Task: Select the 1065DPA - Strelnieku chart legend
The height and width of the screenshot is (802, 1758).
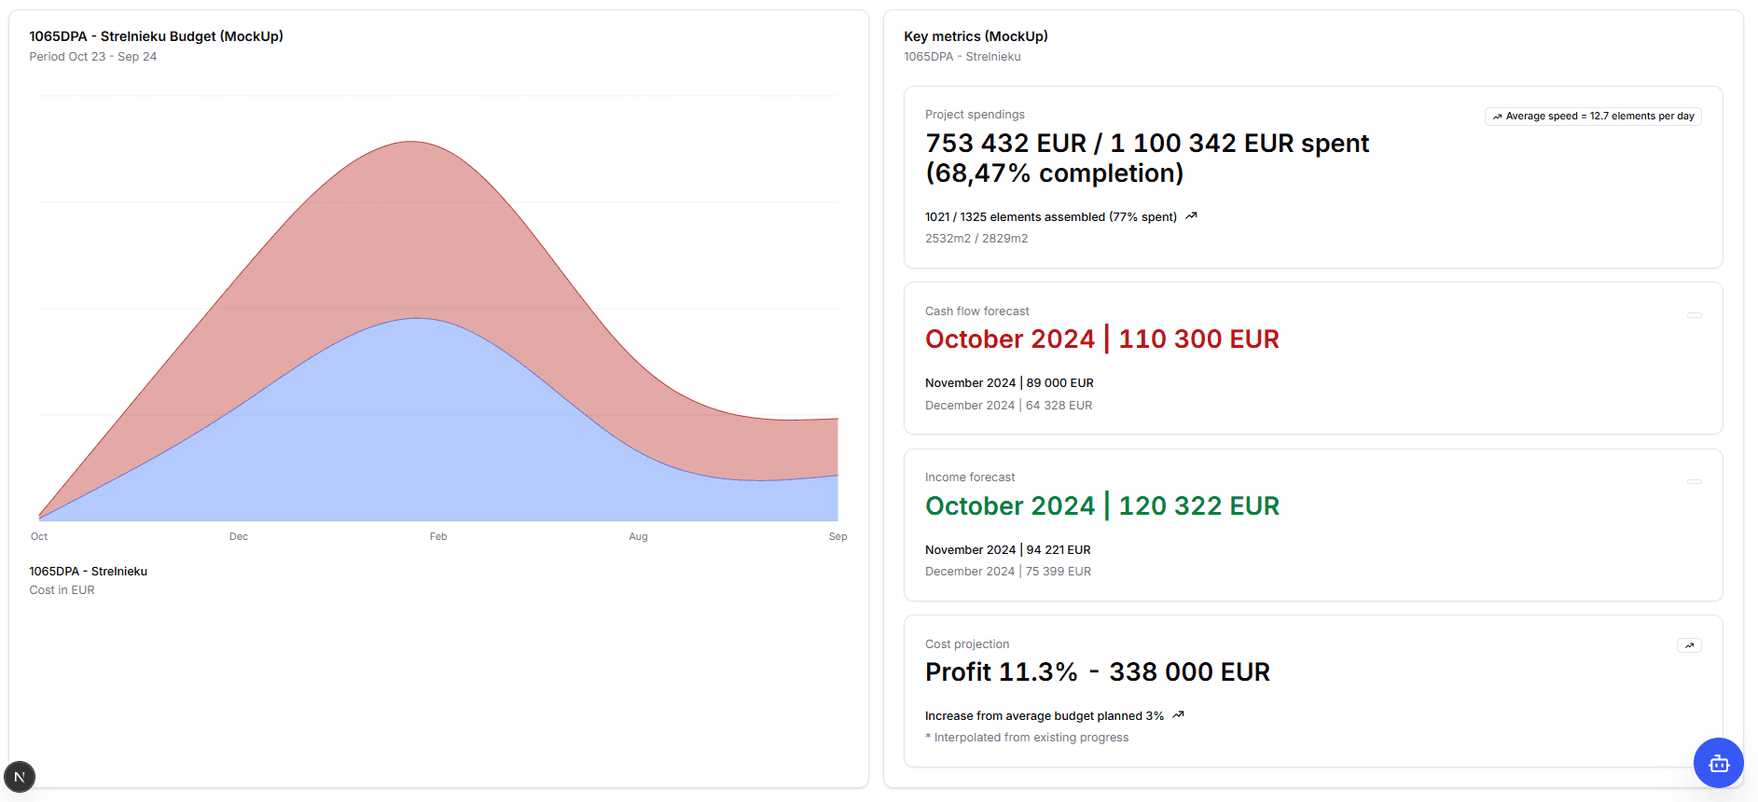Action: pyautogui.click(x=88, y=571)
